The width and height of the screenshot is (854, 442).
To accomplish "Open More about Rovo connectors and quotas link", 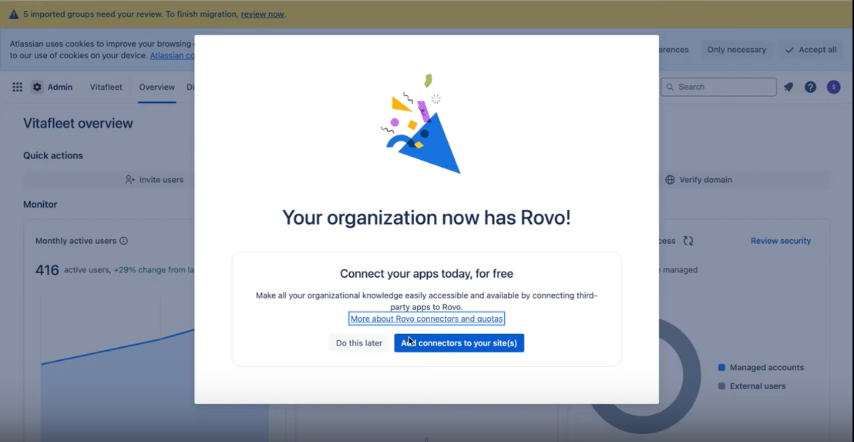I will (x=426, y=318).
